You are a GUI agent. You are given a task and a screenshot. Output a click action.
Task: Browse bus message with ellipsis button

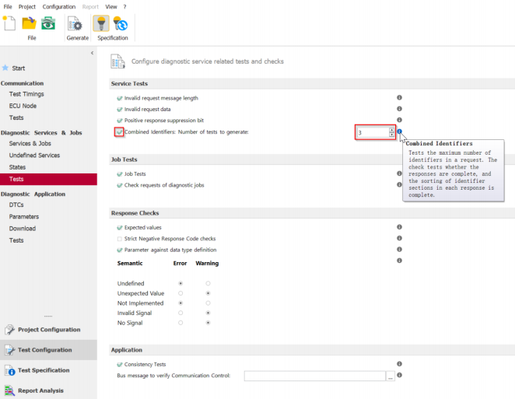coord(391,376)
